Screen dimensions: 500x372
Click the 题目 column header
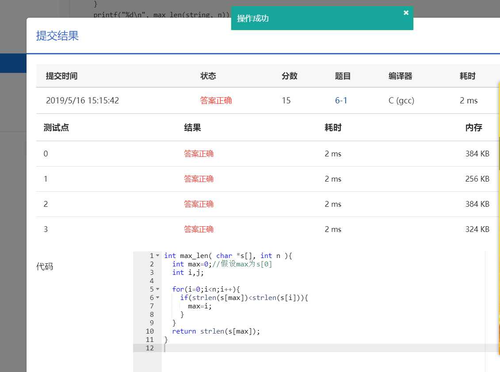pos(343,76)
